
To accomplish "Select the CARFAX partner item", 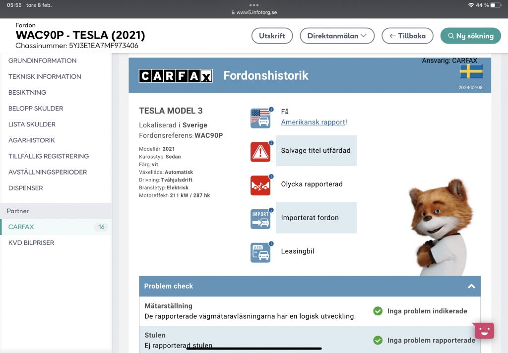I will [x=56, y=227].
